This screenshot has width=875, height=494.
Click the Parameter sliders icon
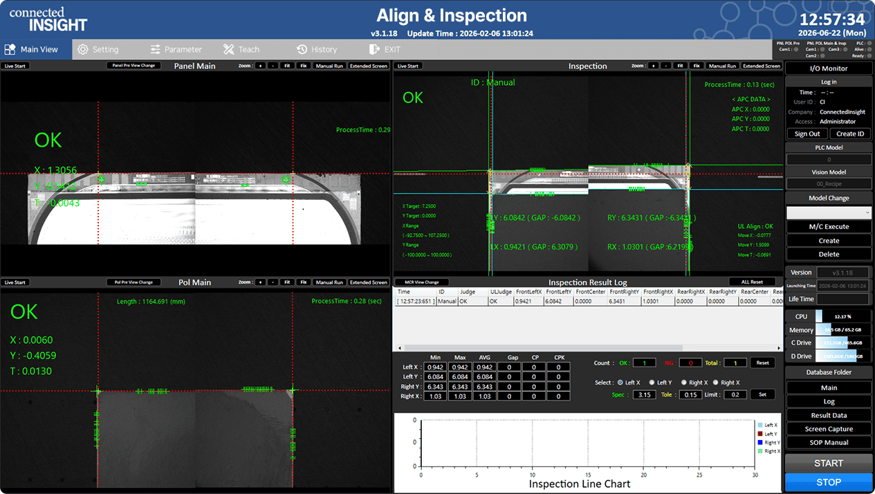click(x=155, y=50)
